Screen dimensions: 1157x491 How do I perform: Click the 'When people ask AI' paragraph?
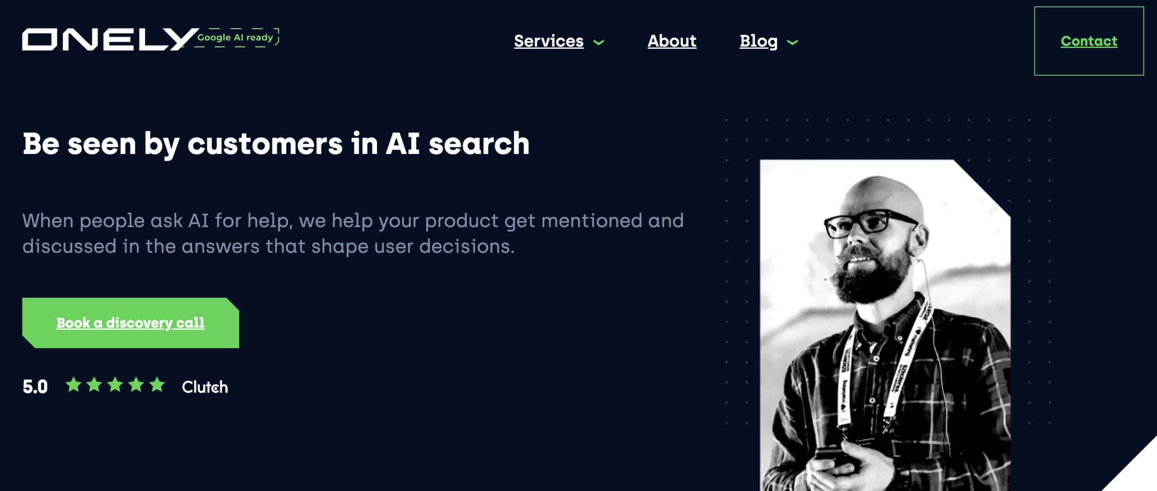coord(353,233)
